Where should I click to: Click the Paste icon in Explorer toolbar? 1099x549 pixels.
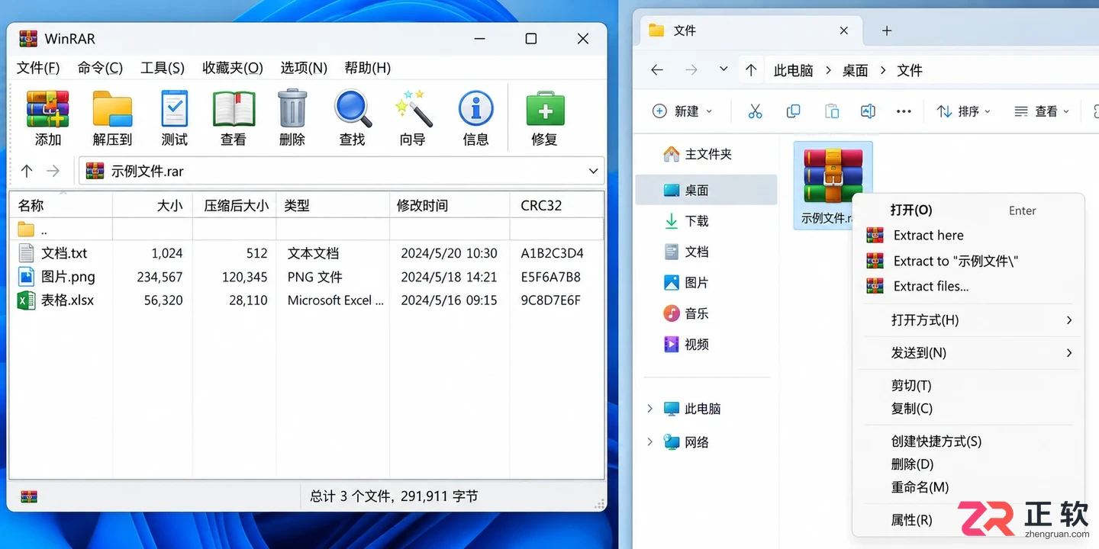(x=831, y=111)
